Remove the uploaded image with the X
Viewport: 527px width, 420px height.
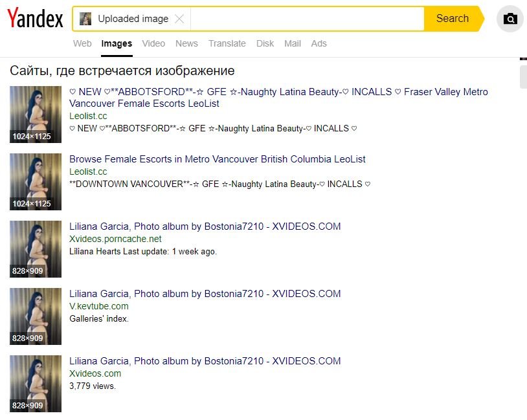(179, 19)
